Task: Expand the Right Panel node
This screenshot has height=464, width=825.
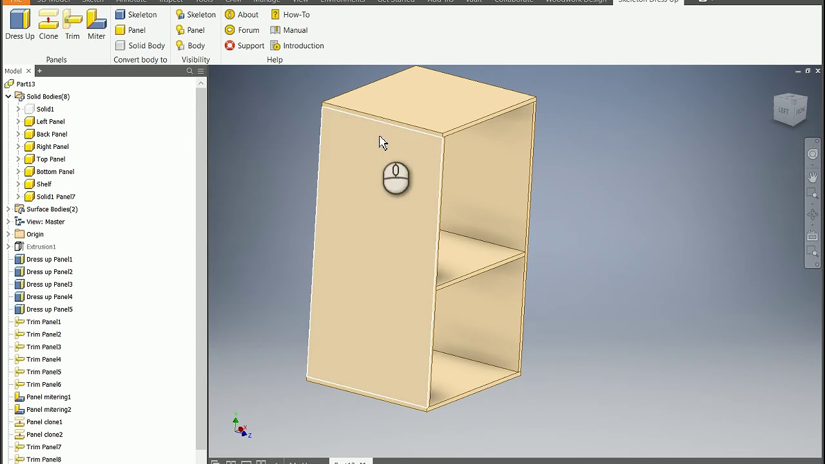Action: 18,146
